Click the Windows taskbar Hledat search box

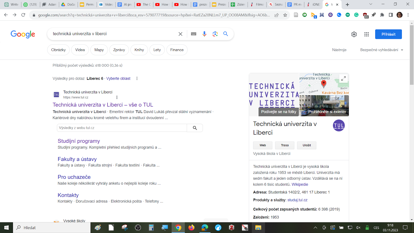(52, 228)
